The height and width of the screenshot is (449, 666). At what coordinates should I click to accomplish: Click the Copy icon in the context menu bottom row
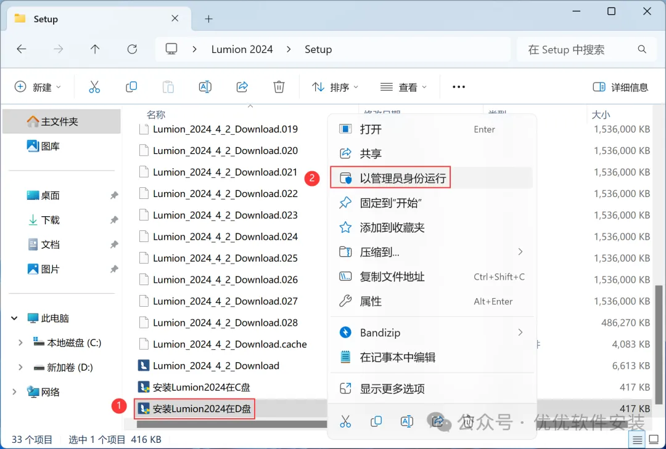click(376, 421)
